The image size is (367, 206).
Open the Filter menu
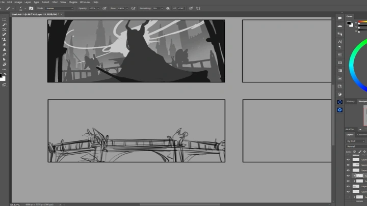tap(55, 2)
